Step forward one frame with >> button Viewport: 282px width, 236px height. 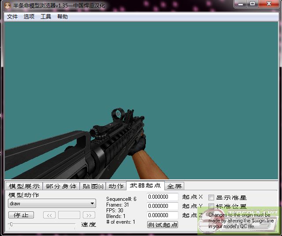pos(89,215)
